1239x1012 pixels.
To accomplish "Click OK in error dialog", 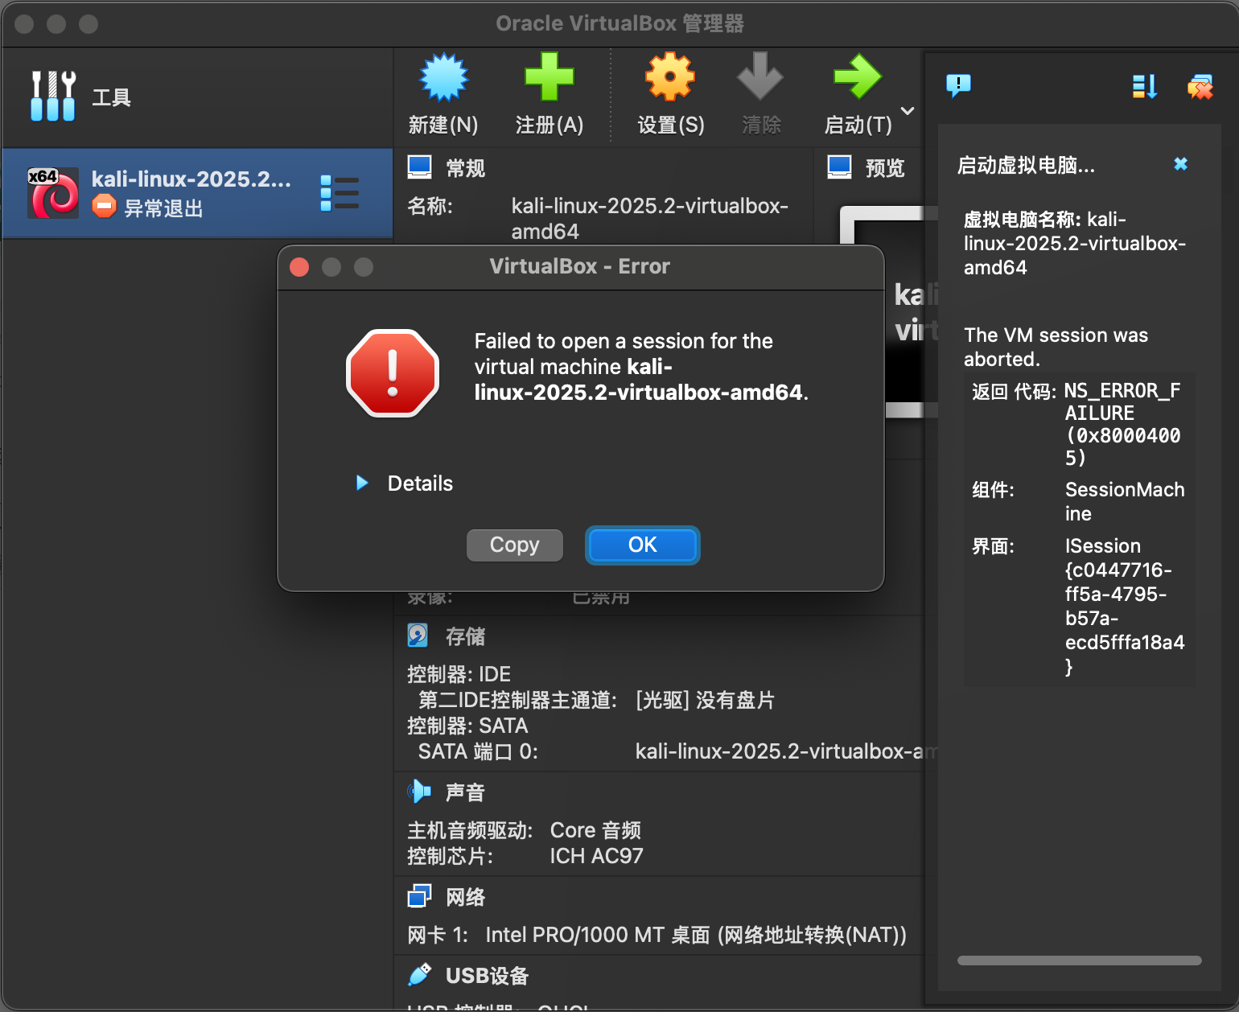I will (643, 545).
